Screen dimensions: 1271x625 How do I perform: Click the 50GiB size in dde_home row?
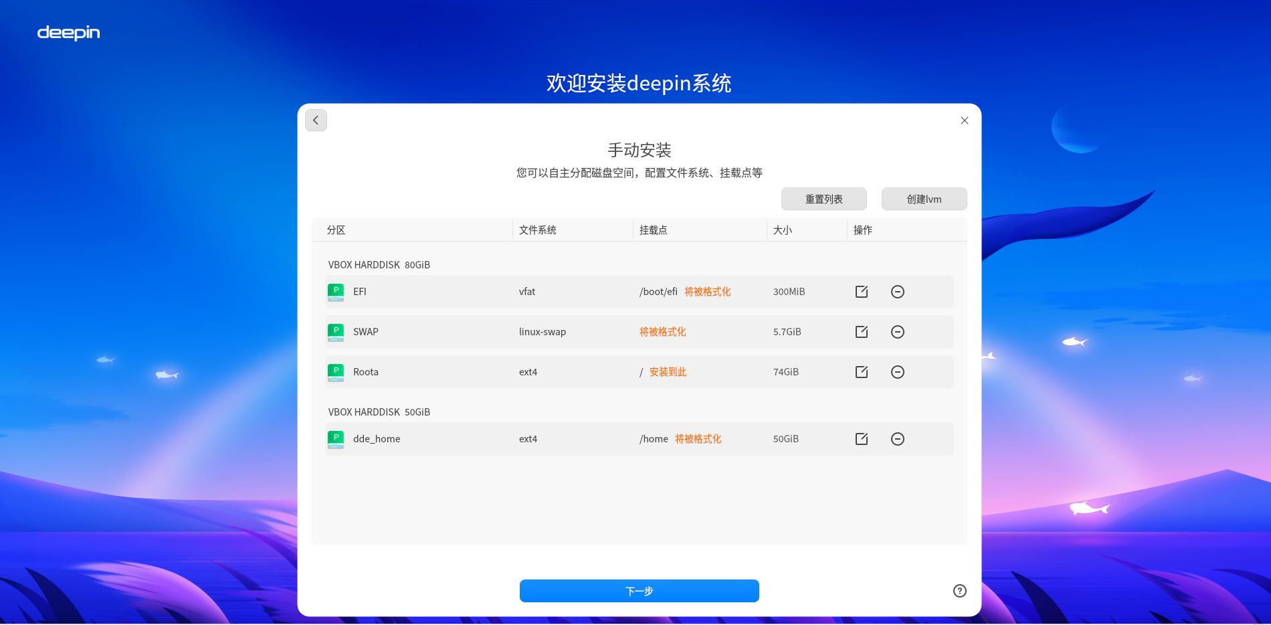[x=786, y=439]
